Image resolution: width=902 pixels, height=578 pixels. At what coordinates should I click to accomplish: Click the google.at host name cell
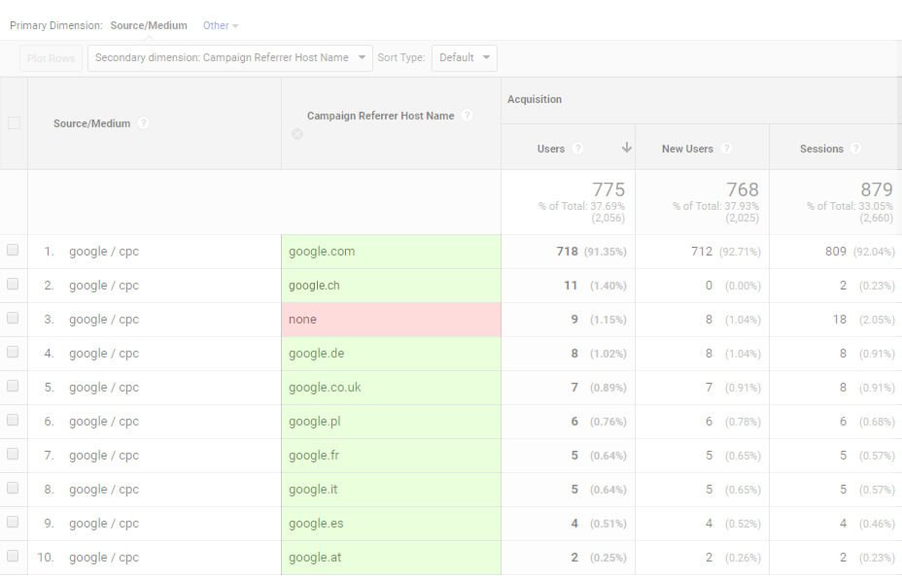tap(391, 558)
